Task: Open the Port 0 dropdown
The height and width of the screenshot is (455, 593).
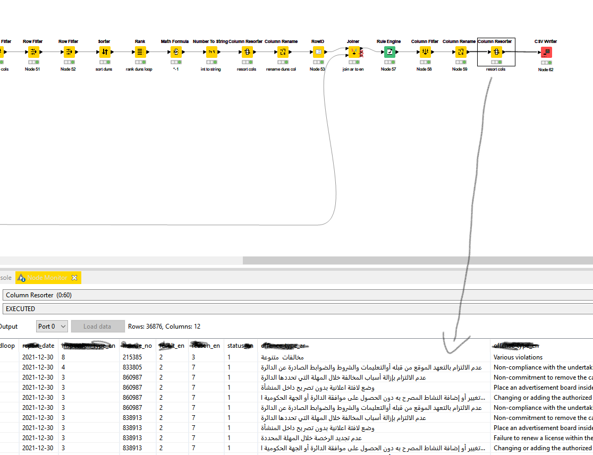Action: (52, 327)
